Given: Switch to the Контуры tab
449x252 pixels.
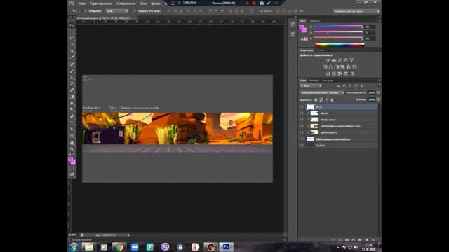Looking at the screenshot, I should point(327,80).
